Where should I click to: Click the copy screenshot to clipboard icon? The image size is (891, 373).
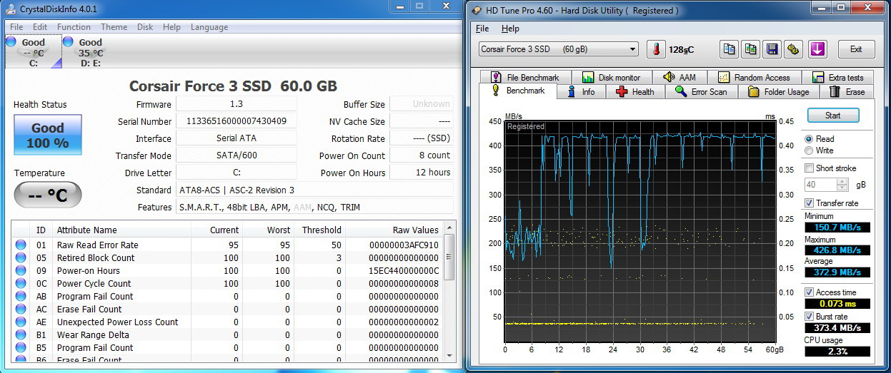[751, 49]
